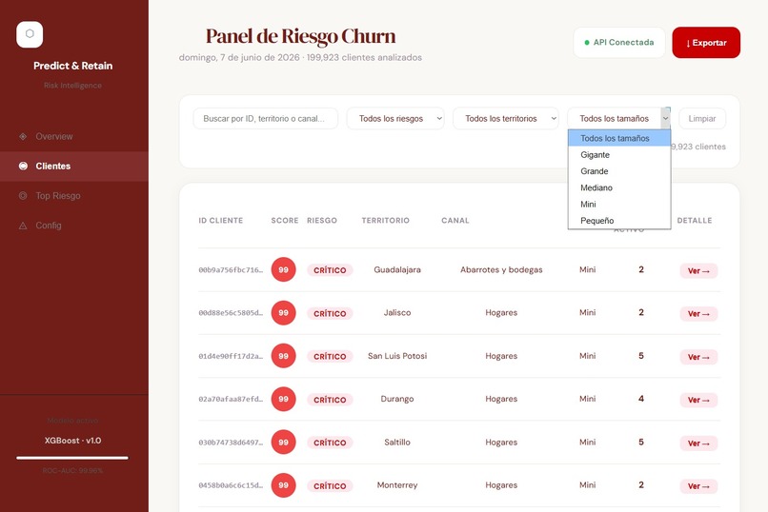The width and height of the screenshot is (768, 512).
Task: Open the Todos los riesgos dropdown
Action: [395, 118]
